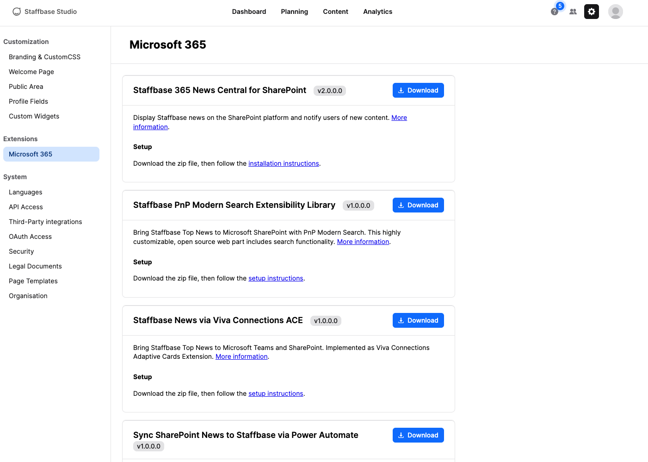This screenshot has height=462, width=648.
Task: Click the Extensions section header
Action: (x=20, y=139)
